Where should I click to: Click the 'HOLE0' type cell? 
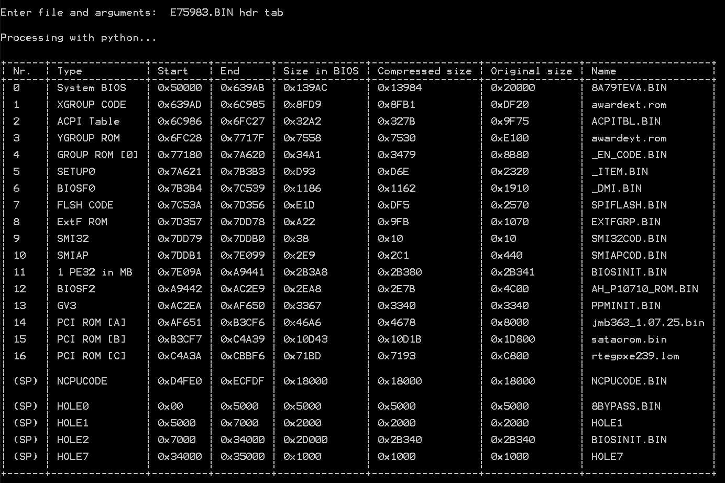click(73, 407)
